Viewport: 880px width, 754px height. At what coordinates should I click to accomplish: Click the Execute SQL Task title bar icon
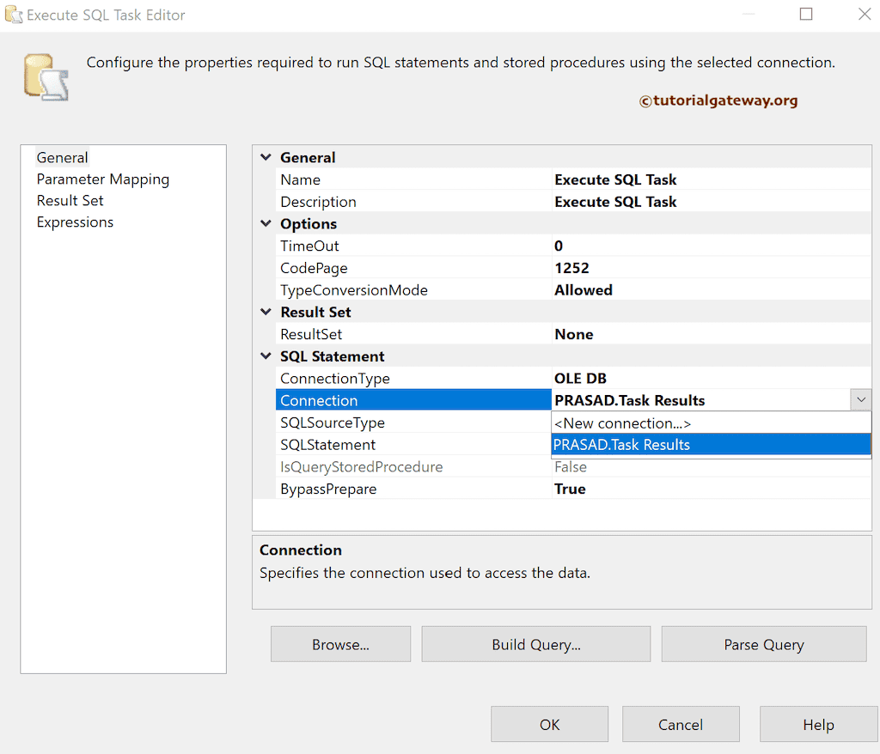[x=13, y=15]
